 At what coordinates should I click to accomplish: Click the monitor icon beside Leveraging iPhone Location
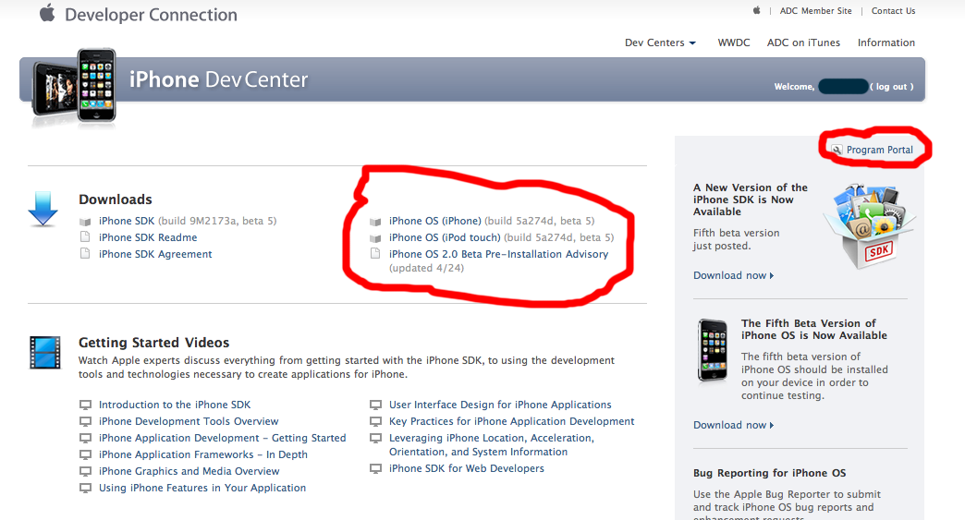tap(375, 438)
